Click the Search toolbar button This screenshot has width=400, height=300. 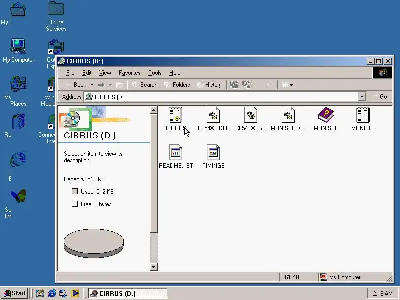click(x=144, y=85)
